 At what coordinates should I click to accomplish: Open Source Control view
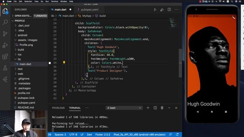(x=5, y=33)
